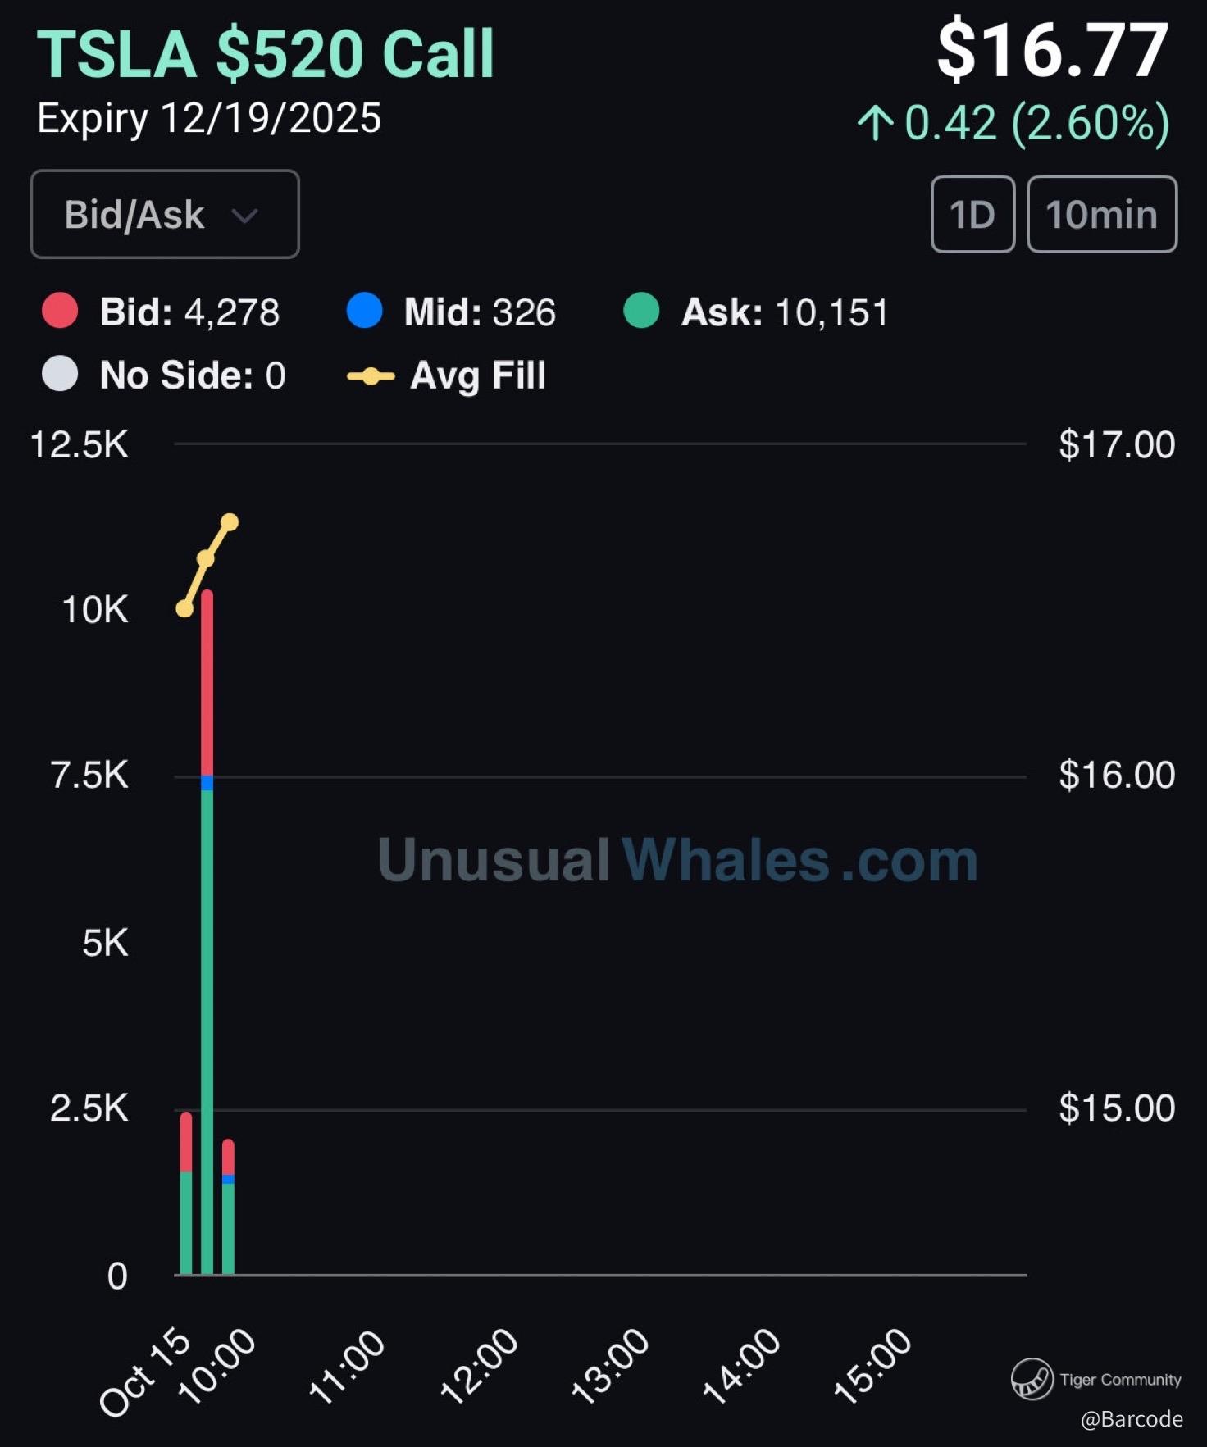Screen dimensions: 1207x1447
Task: Toggle the red Bid legend dot
Action: pos(60,312)
